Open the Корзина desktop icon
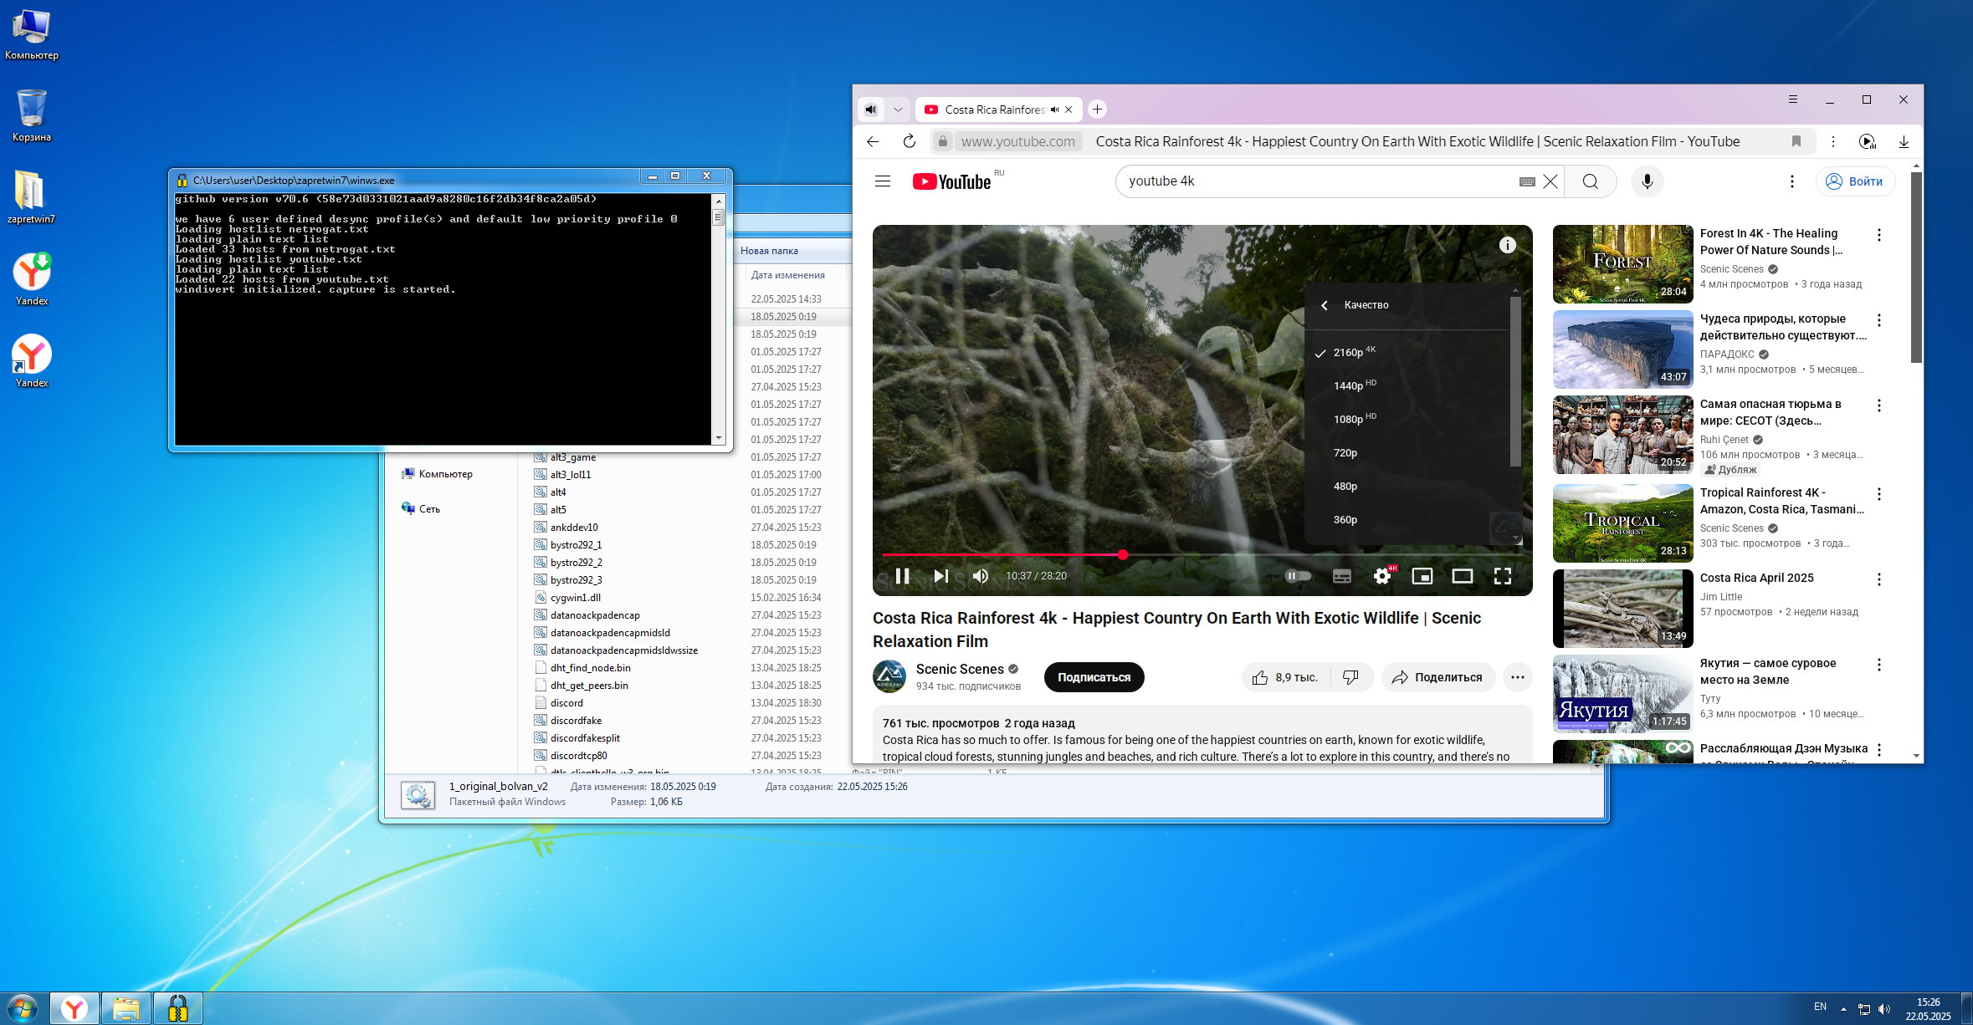Viewport: 1973px width, 1025px height. click(32, 115)
